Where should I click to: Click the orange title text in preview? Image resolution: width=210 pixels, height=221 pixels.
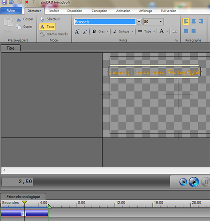tap(154, 72)
